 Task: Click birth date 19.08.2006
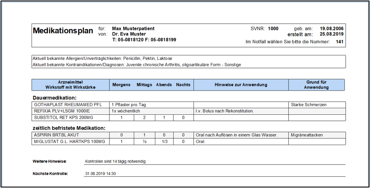click(x=331, y=29)
